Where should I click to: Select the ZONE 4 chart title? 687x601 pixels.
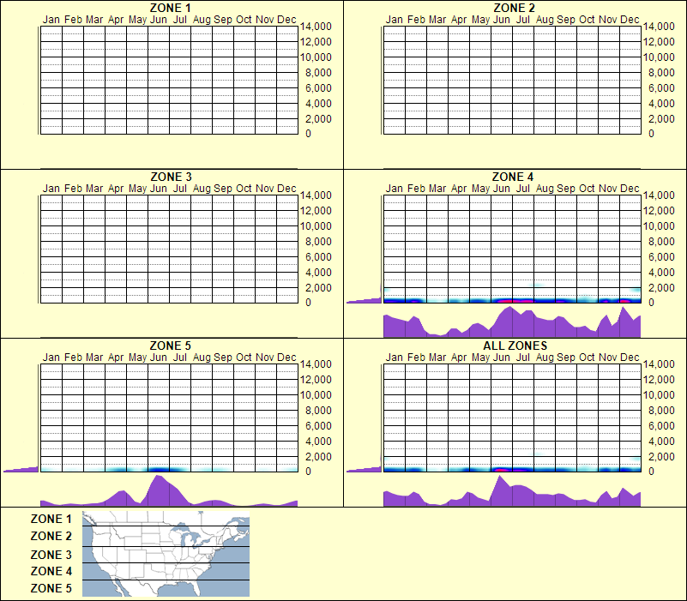(513, 177)
